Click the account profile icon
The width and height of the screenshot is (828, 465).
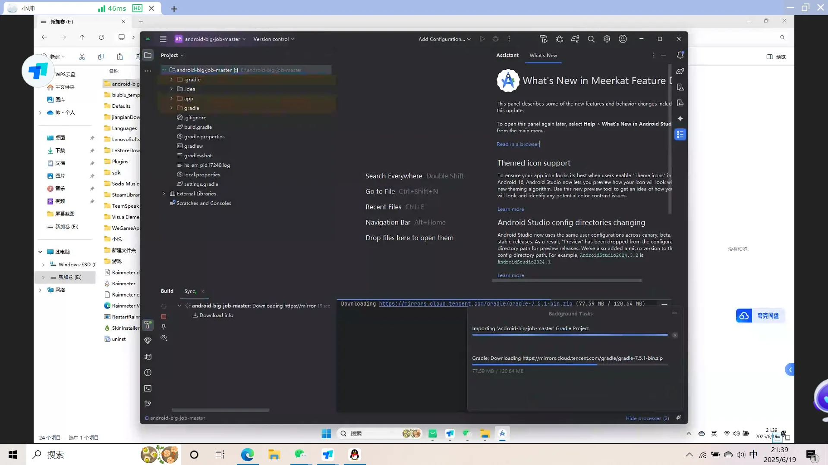pyautogui.click(x=623, y=39)
